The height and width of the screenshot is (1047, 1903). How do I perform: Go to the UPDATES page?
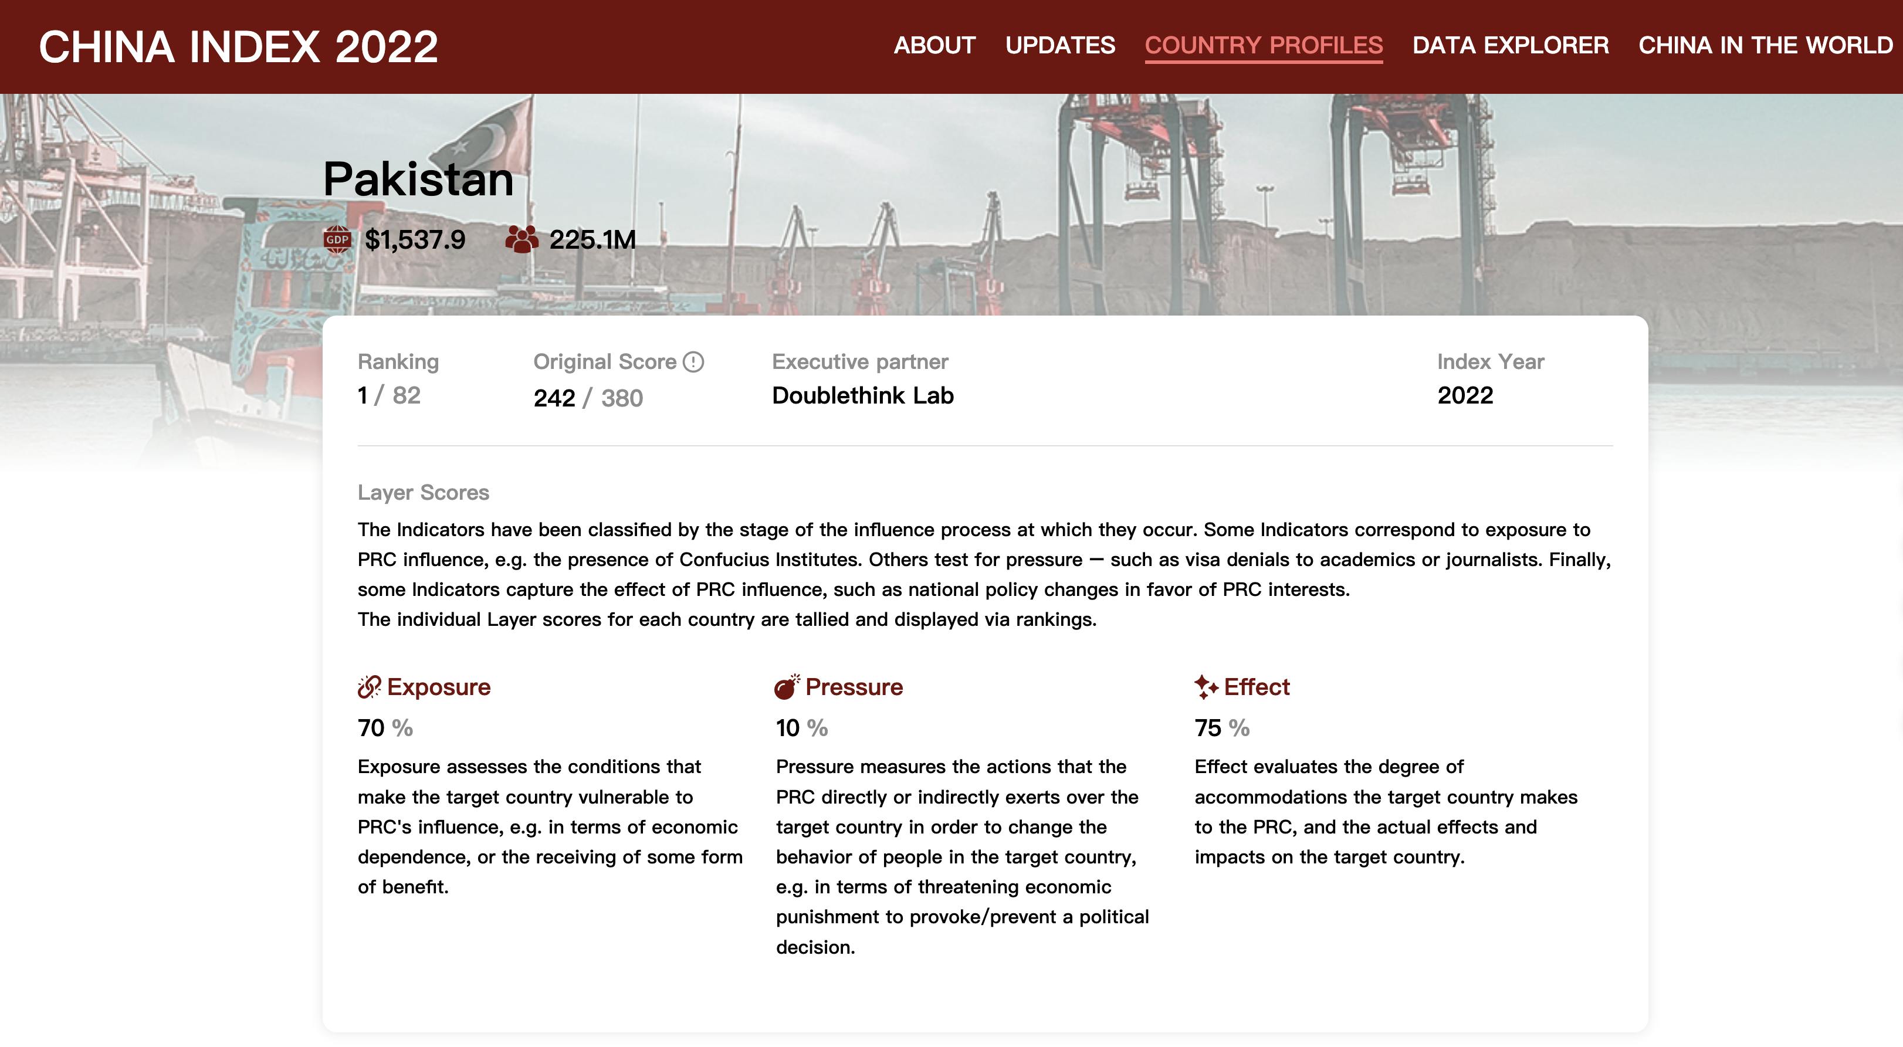click(1060, 45)
